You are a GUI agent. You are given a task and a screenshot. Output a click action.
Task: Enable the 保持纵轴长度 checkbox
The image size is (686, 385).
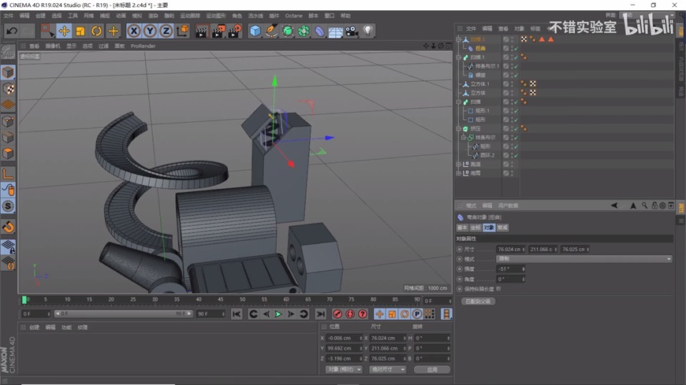pyautogui.click(x=499, y=289)
